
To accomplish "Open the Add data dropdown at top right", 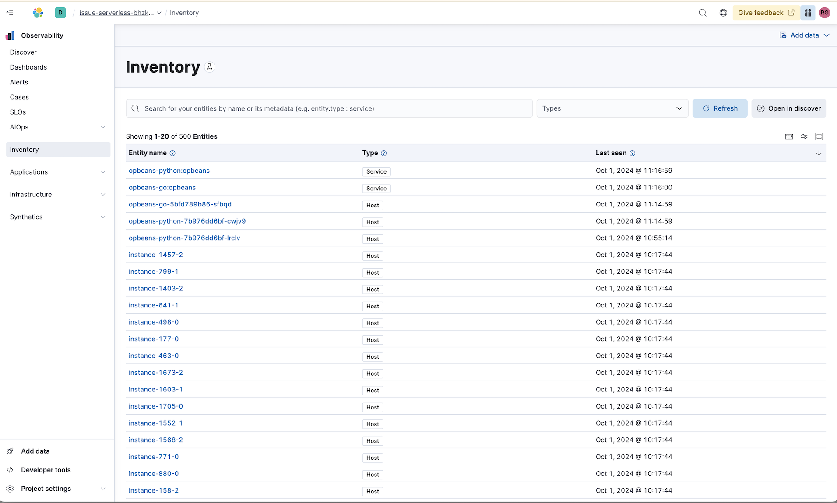I will click(805, 35).
